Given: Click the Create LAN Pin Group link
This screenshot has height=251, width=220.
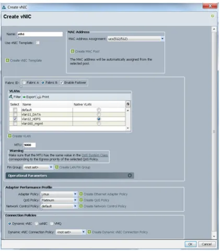Looking at the screenshot, I should pyautogui.click(x=75, y=167).
